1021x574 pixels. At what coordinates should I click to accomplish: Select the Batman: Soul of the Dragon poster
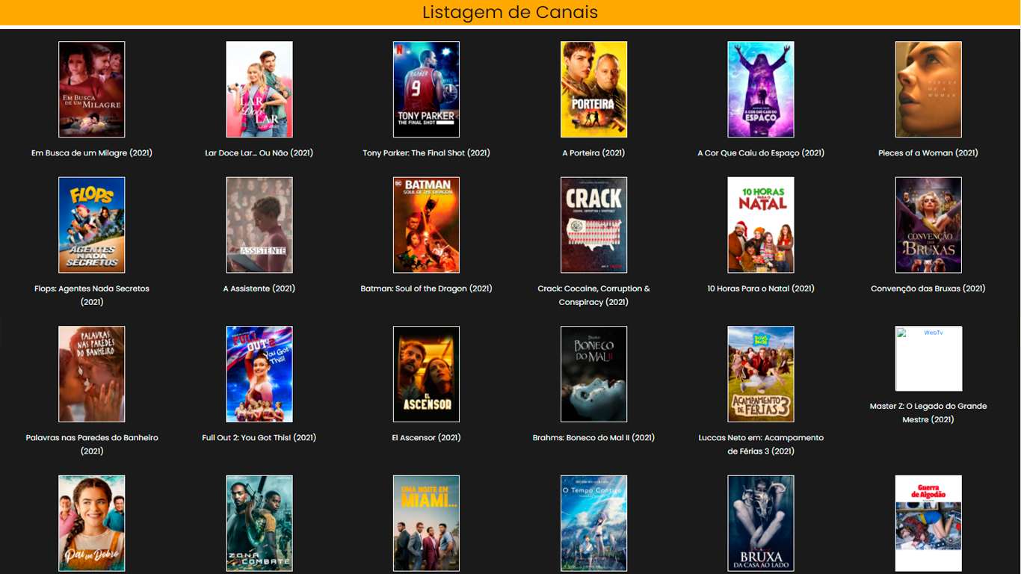click(x=426, y=225)
